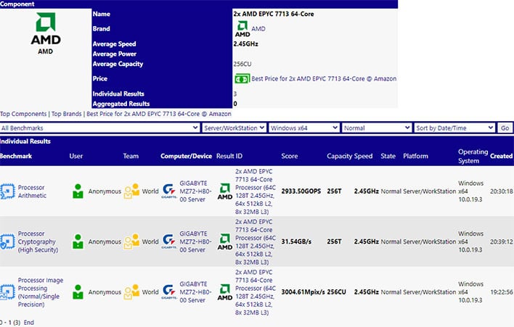The image size is (514, 327).
Task: Expand the All Benchmarks dropdown
Action: click(x=99, y=128)
